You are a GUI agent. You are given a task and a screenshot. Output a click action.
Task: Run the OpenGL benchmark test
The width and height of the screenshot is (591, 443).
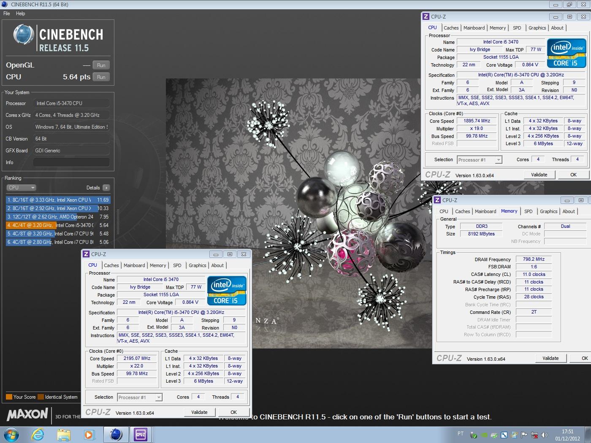pyautogui.click(x=101, y=65)
